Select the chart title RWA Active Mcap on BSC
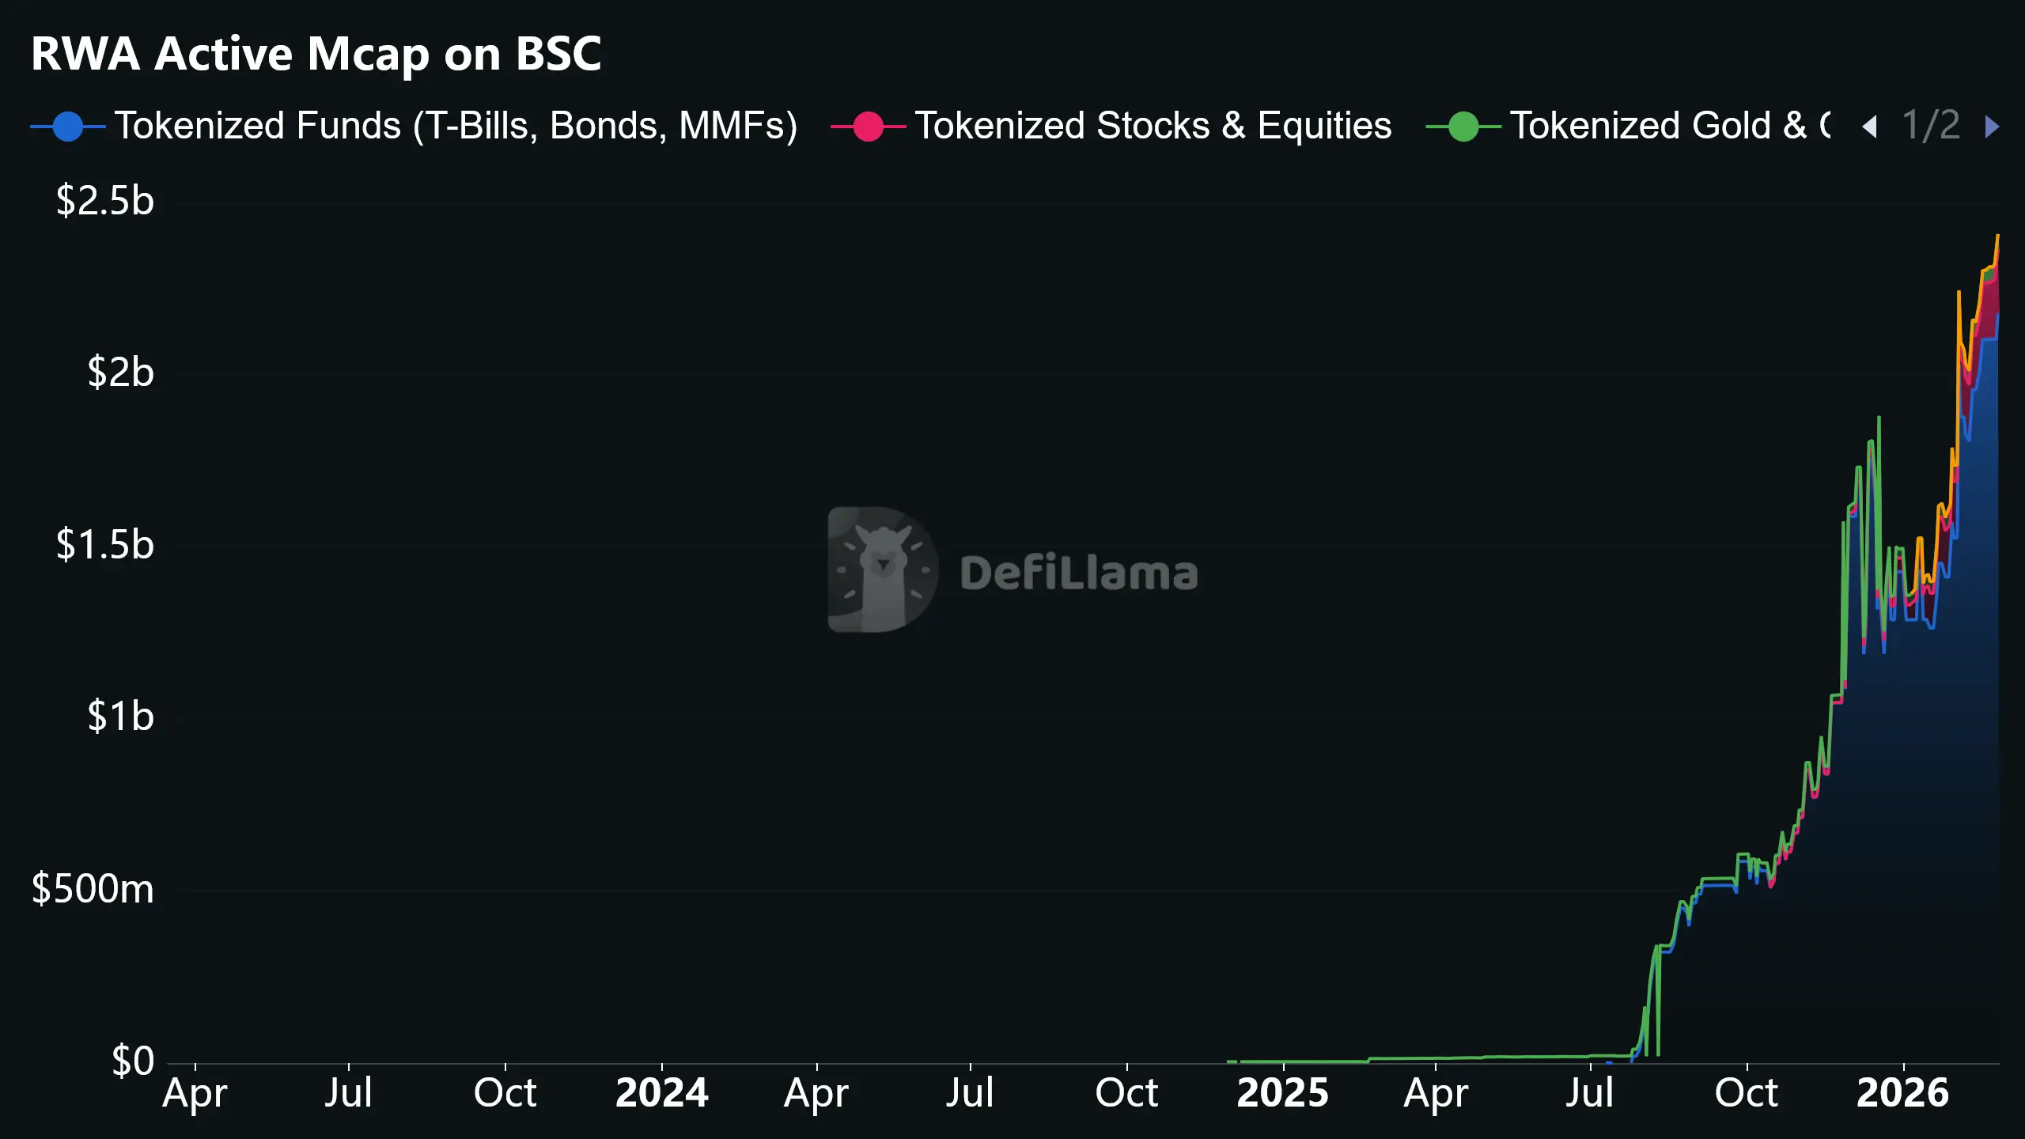Viewport: 2025px width, 1139px height. (316, 54)
